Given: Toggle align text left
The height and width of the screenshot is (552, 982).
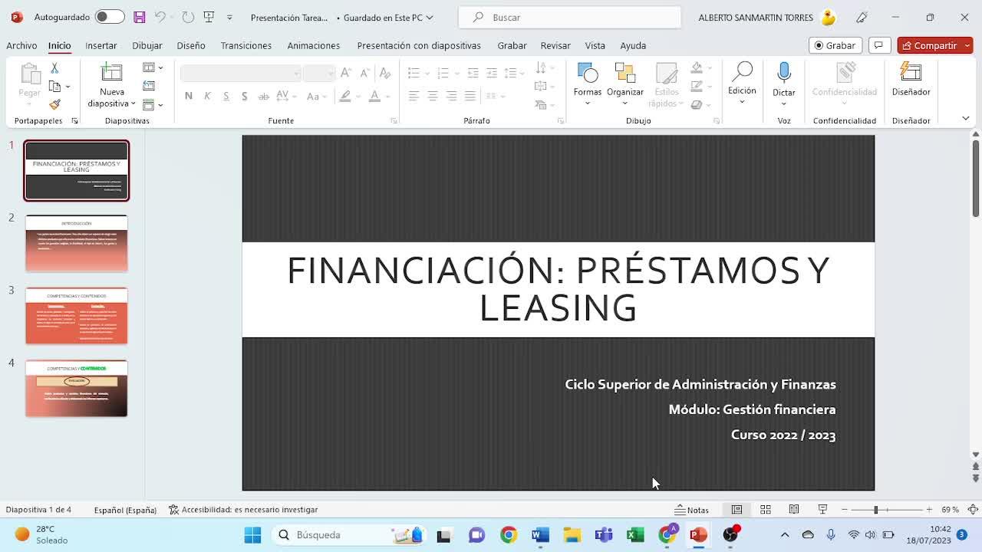Looking at the screenshot, I should pos(414,96).
